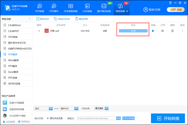
Task: Open 办公资源PPT模板 recommended product
Action: 17,116
